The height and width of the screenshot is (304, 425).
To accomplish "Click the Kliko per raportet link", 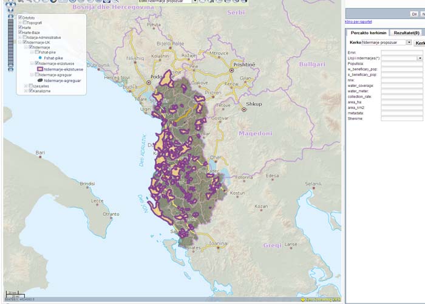I will coord(357,21).
